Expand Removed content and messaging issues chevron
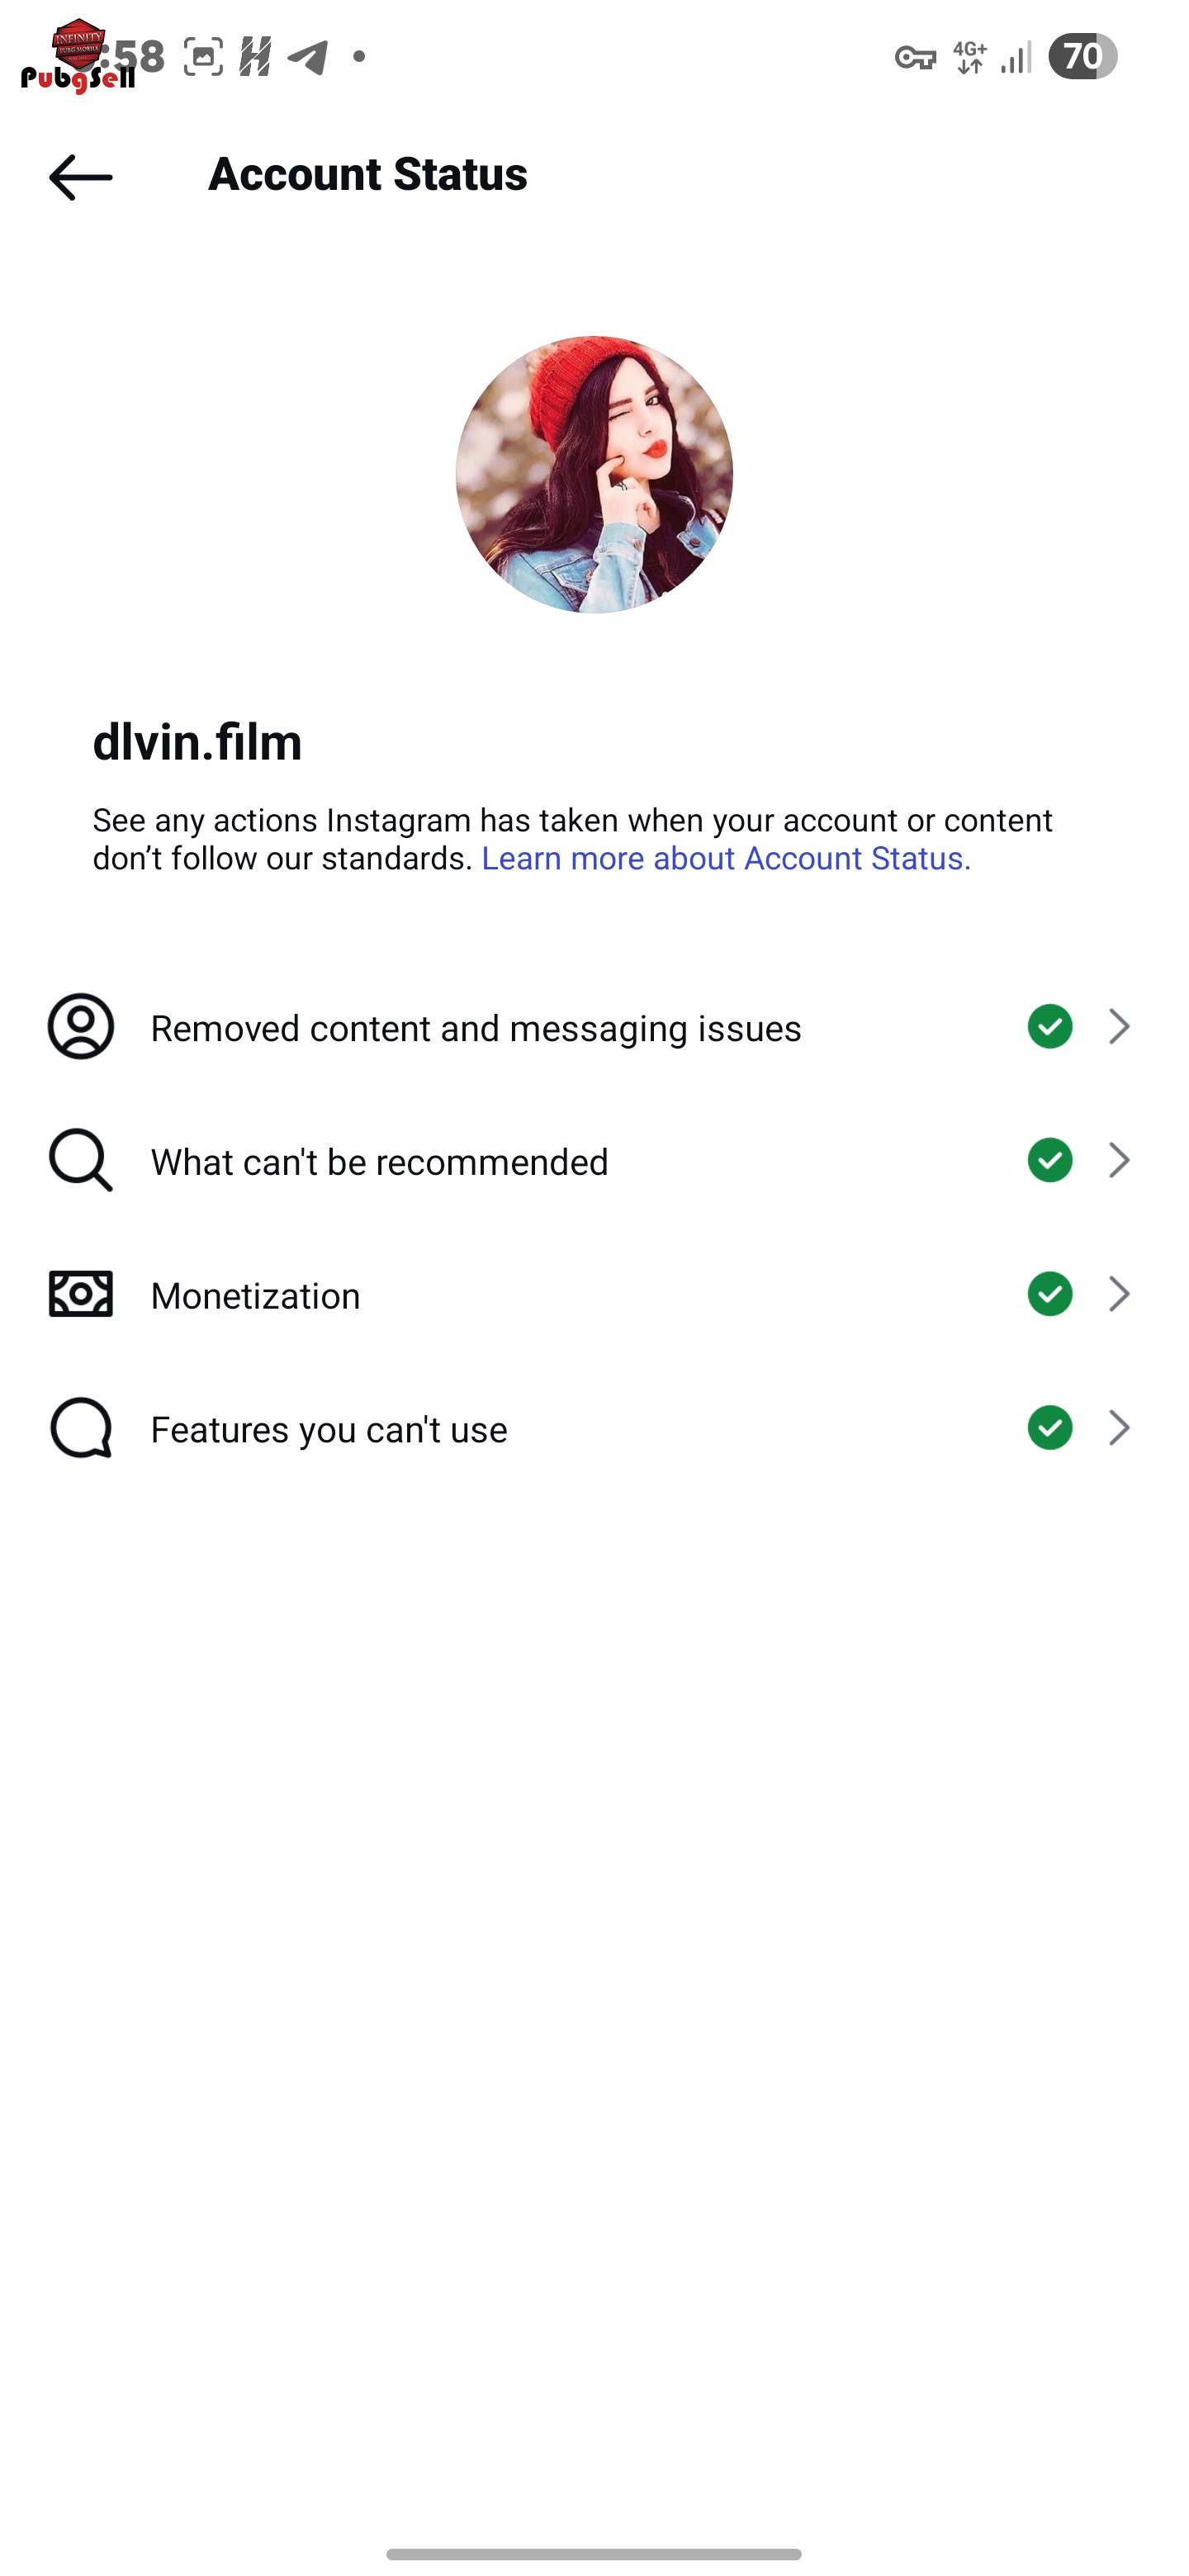 1119,1026
